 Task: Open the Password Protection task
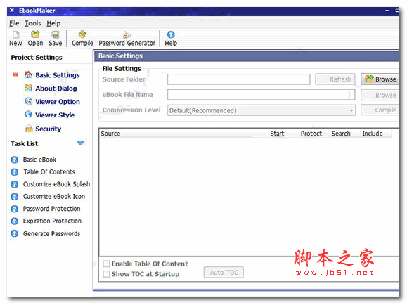(x=51, y=209)
